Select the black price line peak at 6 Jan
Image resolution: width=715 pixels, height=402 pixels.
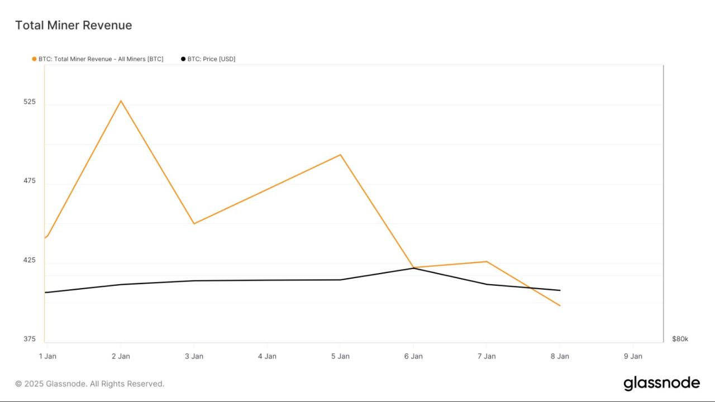413,268
